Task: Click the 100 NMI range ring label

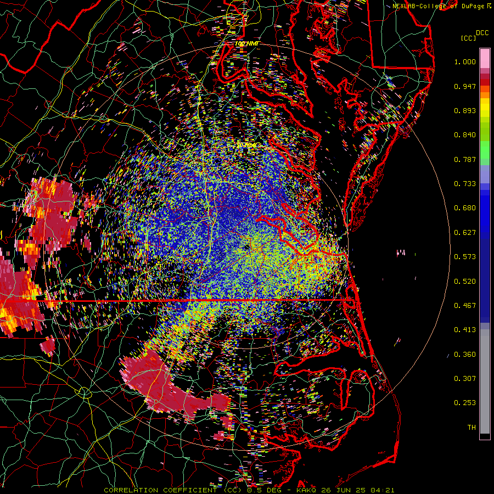Action: pyautogui.click(x=246, y=43)
